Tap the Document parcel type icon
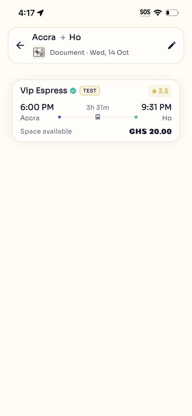Viewport: 192px width, 416px height. (x=39, y=52)
